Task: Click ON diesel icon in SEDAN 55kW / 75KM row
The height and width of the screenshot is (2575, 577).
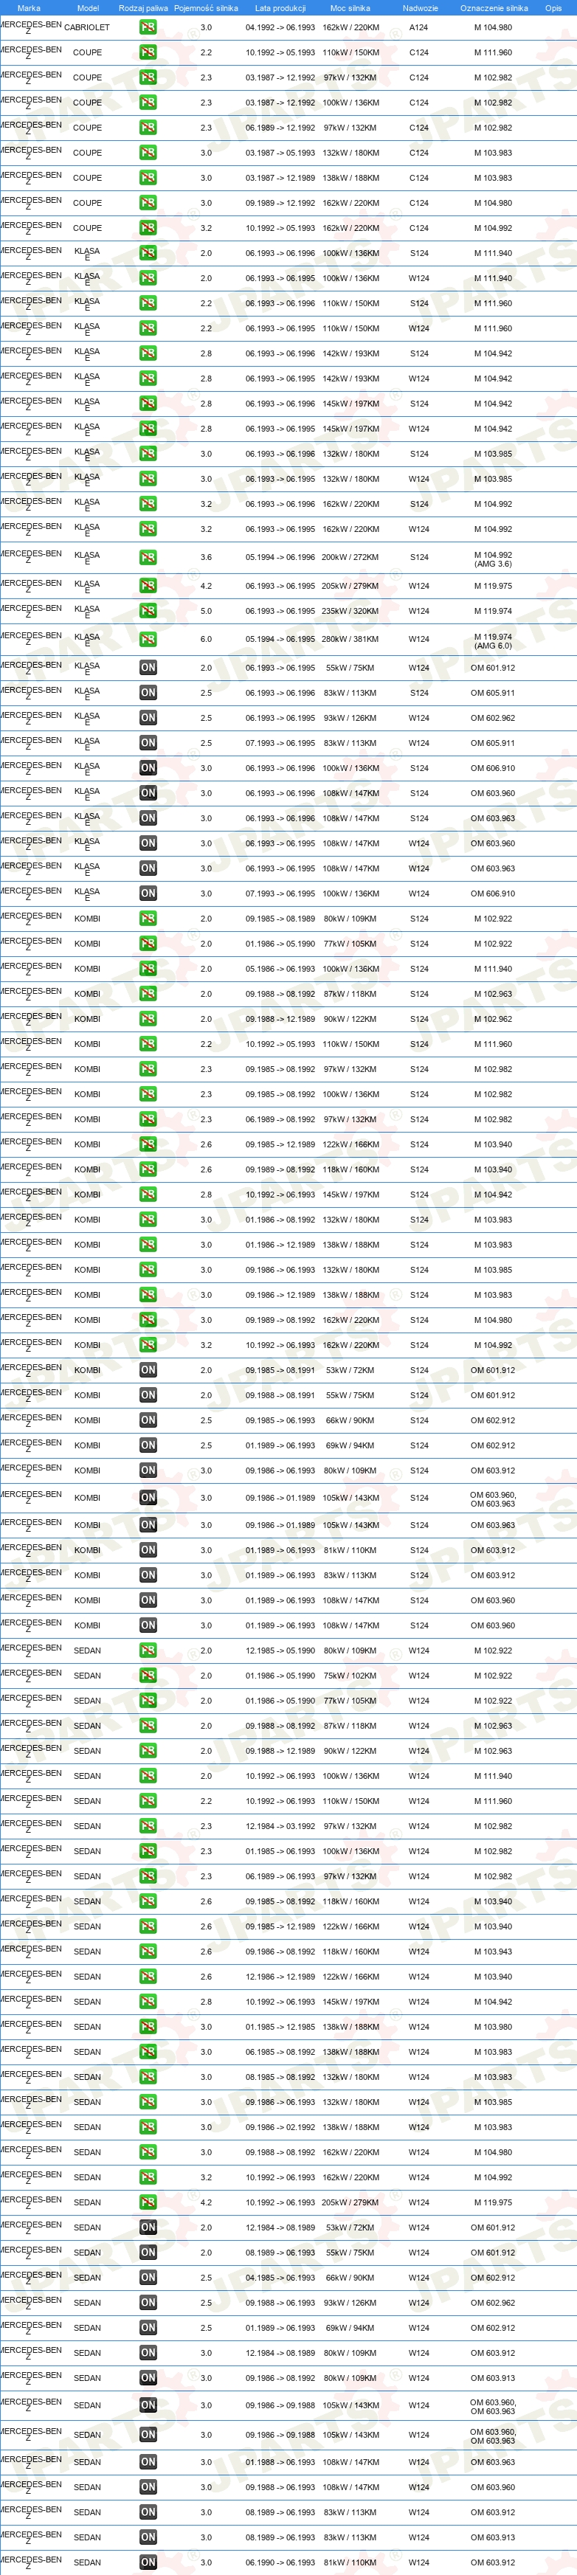Action: click(x=148, y=2252)
